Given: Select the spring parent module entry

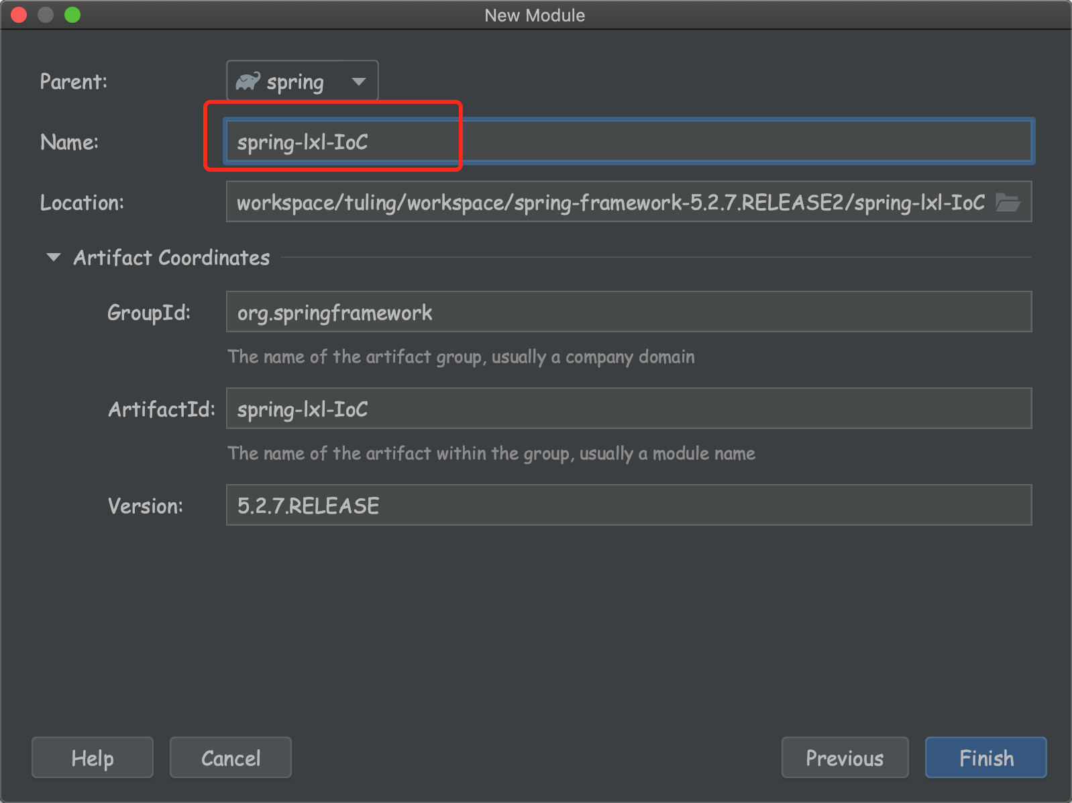Looking at the screenshot, I should (295, 81).
